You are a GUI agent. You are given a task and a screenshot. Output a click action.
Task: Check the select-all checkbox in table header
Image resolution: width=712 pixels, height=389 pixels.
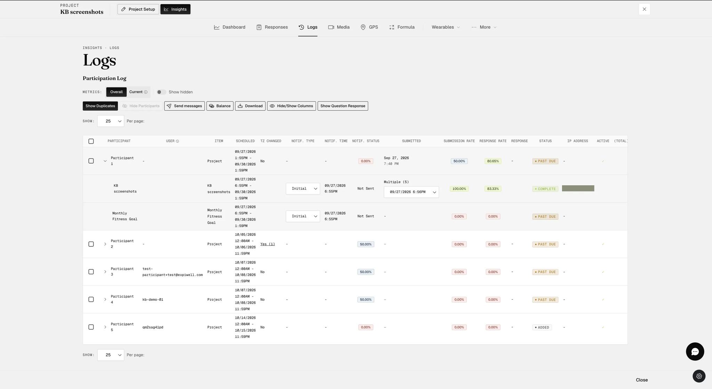click(x=91, y=141)
